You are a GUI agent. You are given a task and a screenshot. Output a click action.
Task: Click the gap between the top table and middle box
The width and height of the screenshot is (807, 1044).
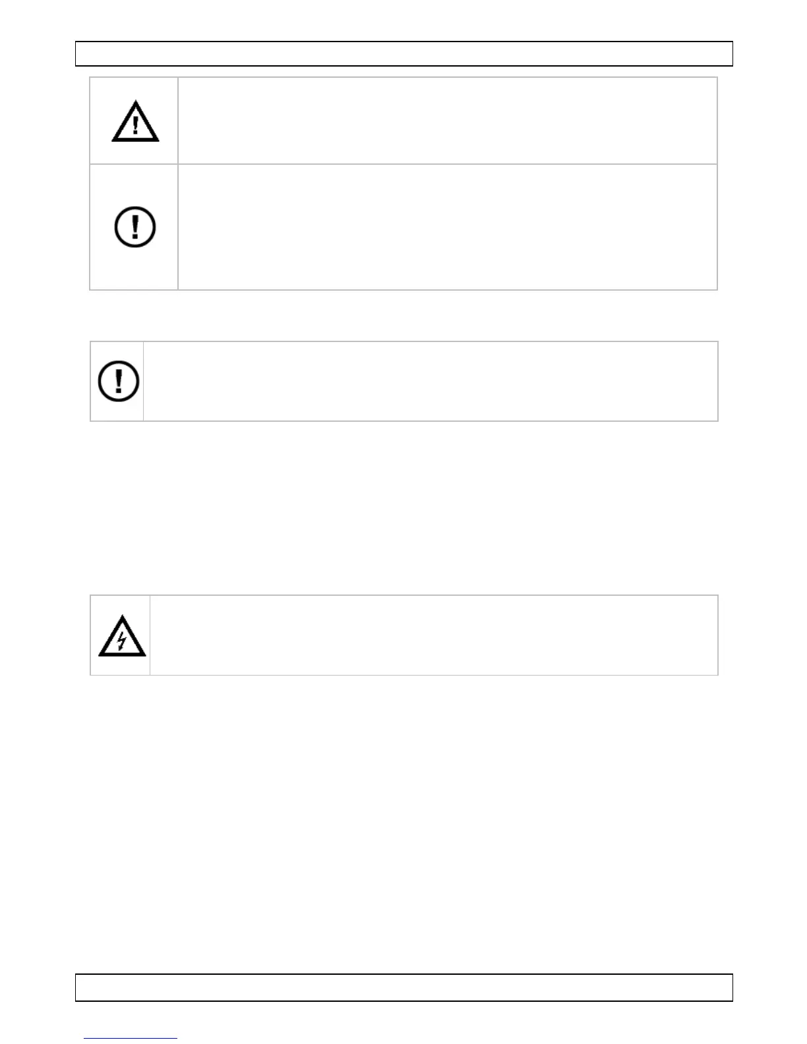point(403,315)
